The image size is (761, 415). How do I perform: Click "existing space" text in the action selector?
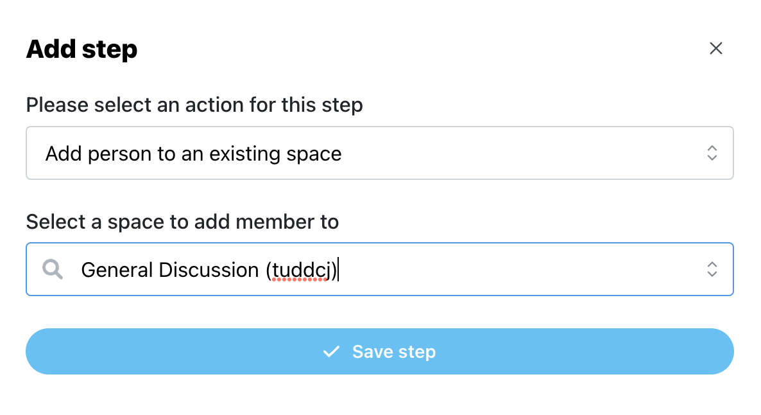pos(275,154)
